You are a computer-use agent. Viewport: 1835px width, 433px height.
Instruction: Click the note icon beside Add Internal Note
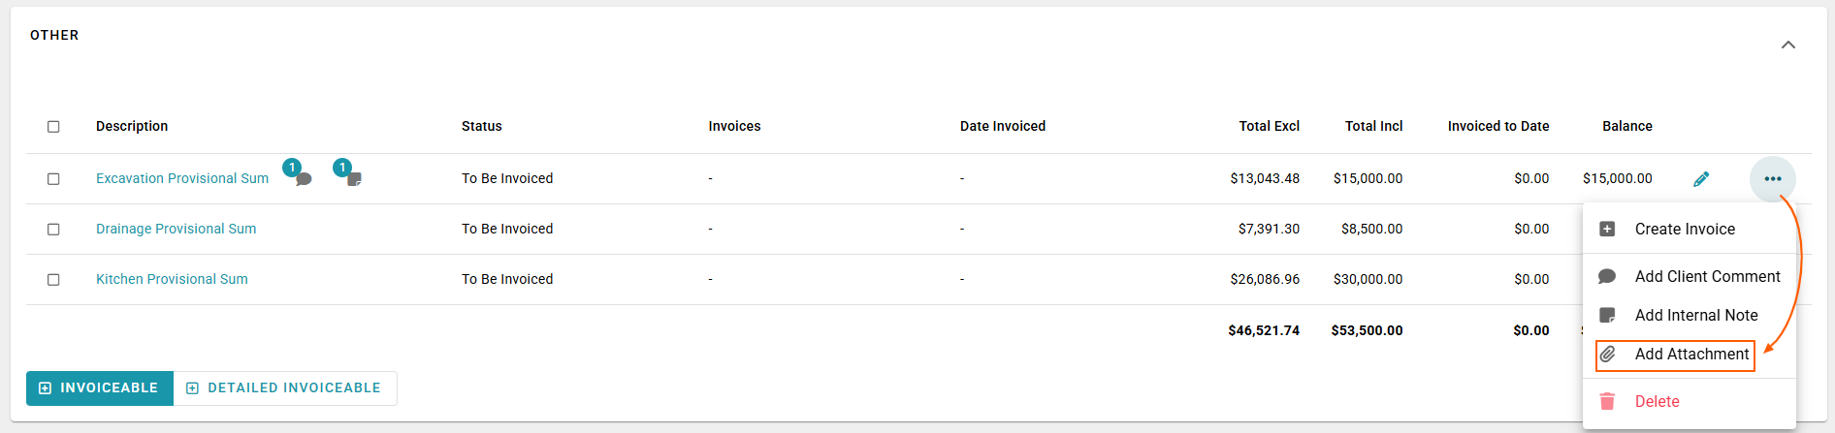[x=1607, y=316]
